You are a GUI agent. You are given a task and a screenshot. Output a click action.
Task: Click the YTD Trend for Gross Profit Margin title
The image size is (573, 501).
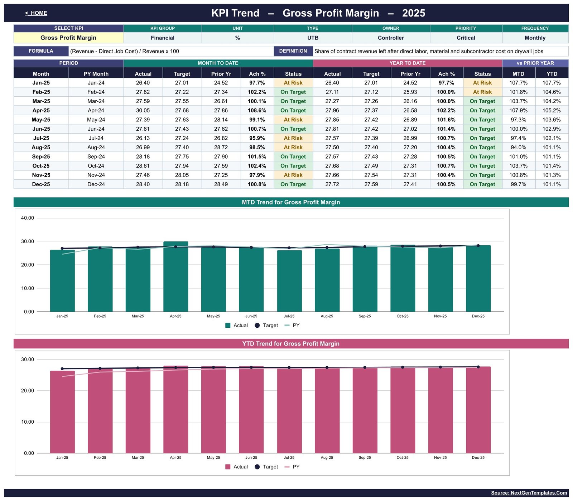coord(291,343)
